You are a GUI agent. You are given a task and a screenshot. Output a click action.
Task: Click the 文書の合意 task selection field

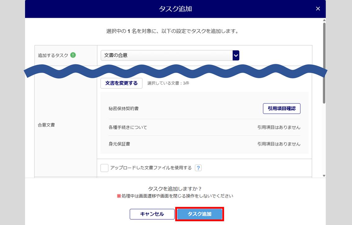[x=166, y=56]
